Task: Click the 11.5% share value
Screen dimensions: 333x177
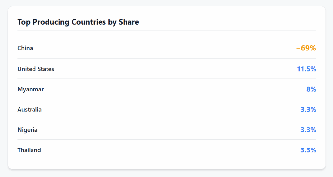Action: pyautogui.click(x=306, y=69)
